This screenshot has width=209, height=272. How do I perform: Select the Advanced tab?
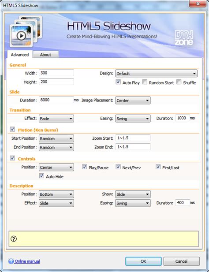coord(20,55)
